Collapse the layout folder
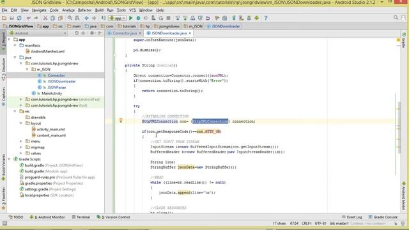This screenshot has width=409, height=230. tap(21, 123)
